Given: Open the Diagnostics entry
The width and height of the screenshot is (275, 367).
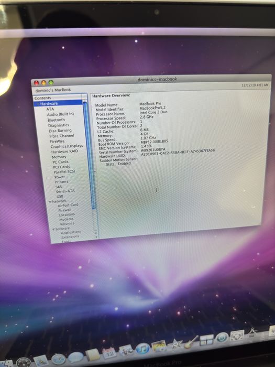Looking at the screenshot, I should coord(59,125).
